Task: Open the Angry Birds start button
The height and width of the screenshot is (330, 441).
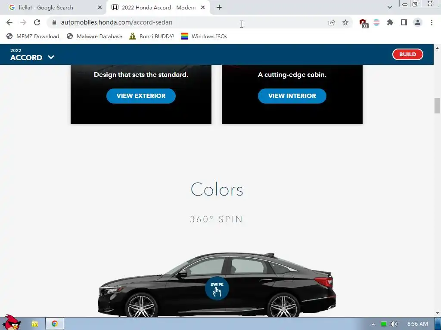Action: (x=12, y=322)
